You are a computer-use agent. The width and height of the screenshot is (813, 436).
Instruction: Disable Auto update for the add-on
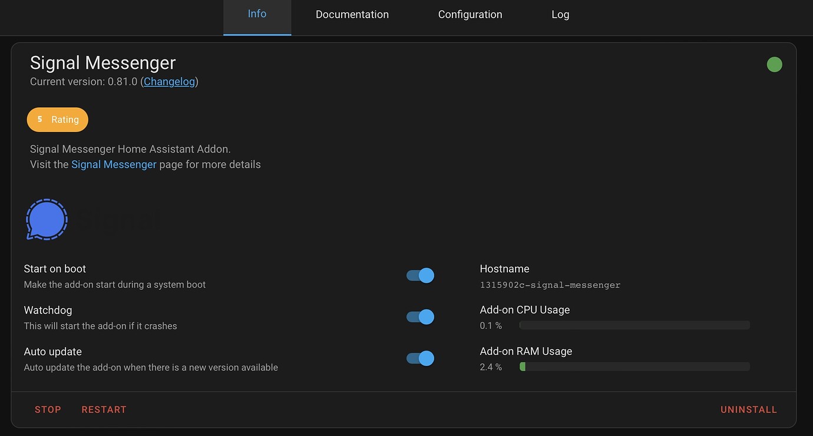click(x=419, y=358)
